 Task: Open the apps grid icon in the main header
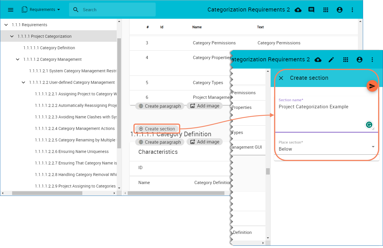(x=326, y=10)
